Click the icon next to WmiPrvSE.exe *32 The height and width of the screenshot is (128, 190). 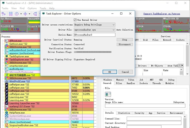7,81
